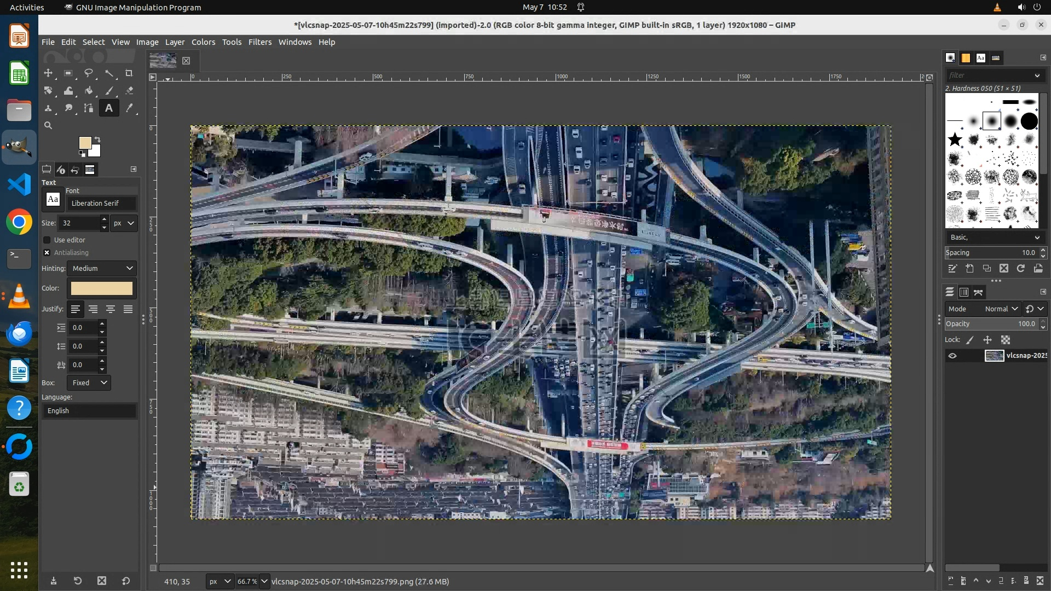This screenshot has height=591, width=1051.
Task: Activate the Color Picker eyedropper tool
Action: click(129, 108)
